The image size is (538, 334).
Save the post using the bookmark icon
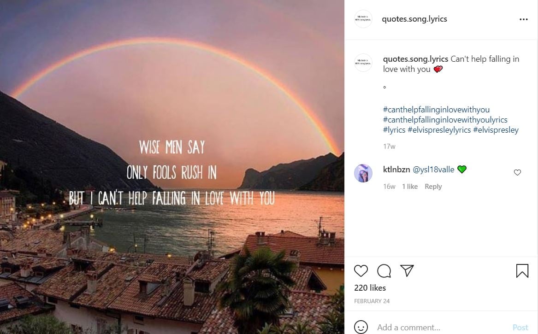[x=522, y=271]
